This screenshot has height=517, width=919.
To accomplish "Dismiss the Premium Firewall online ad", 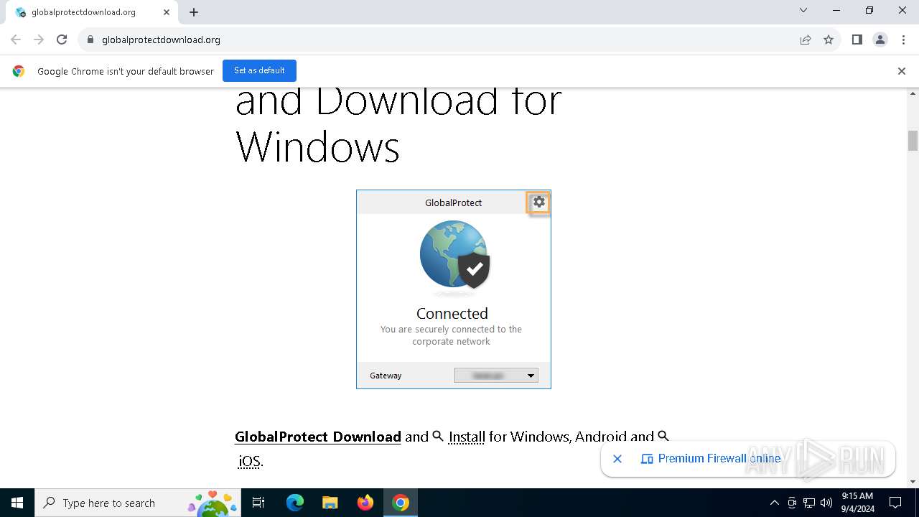I will (617, 459).
